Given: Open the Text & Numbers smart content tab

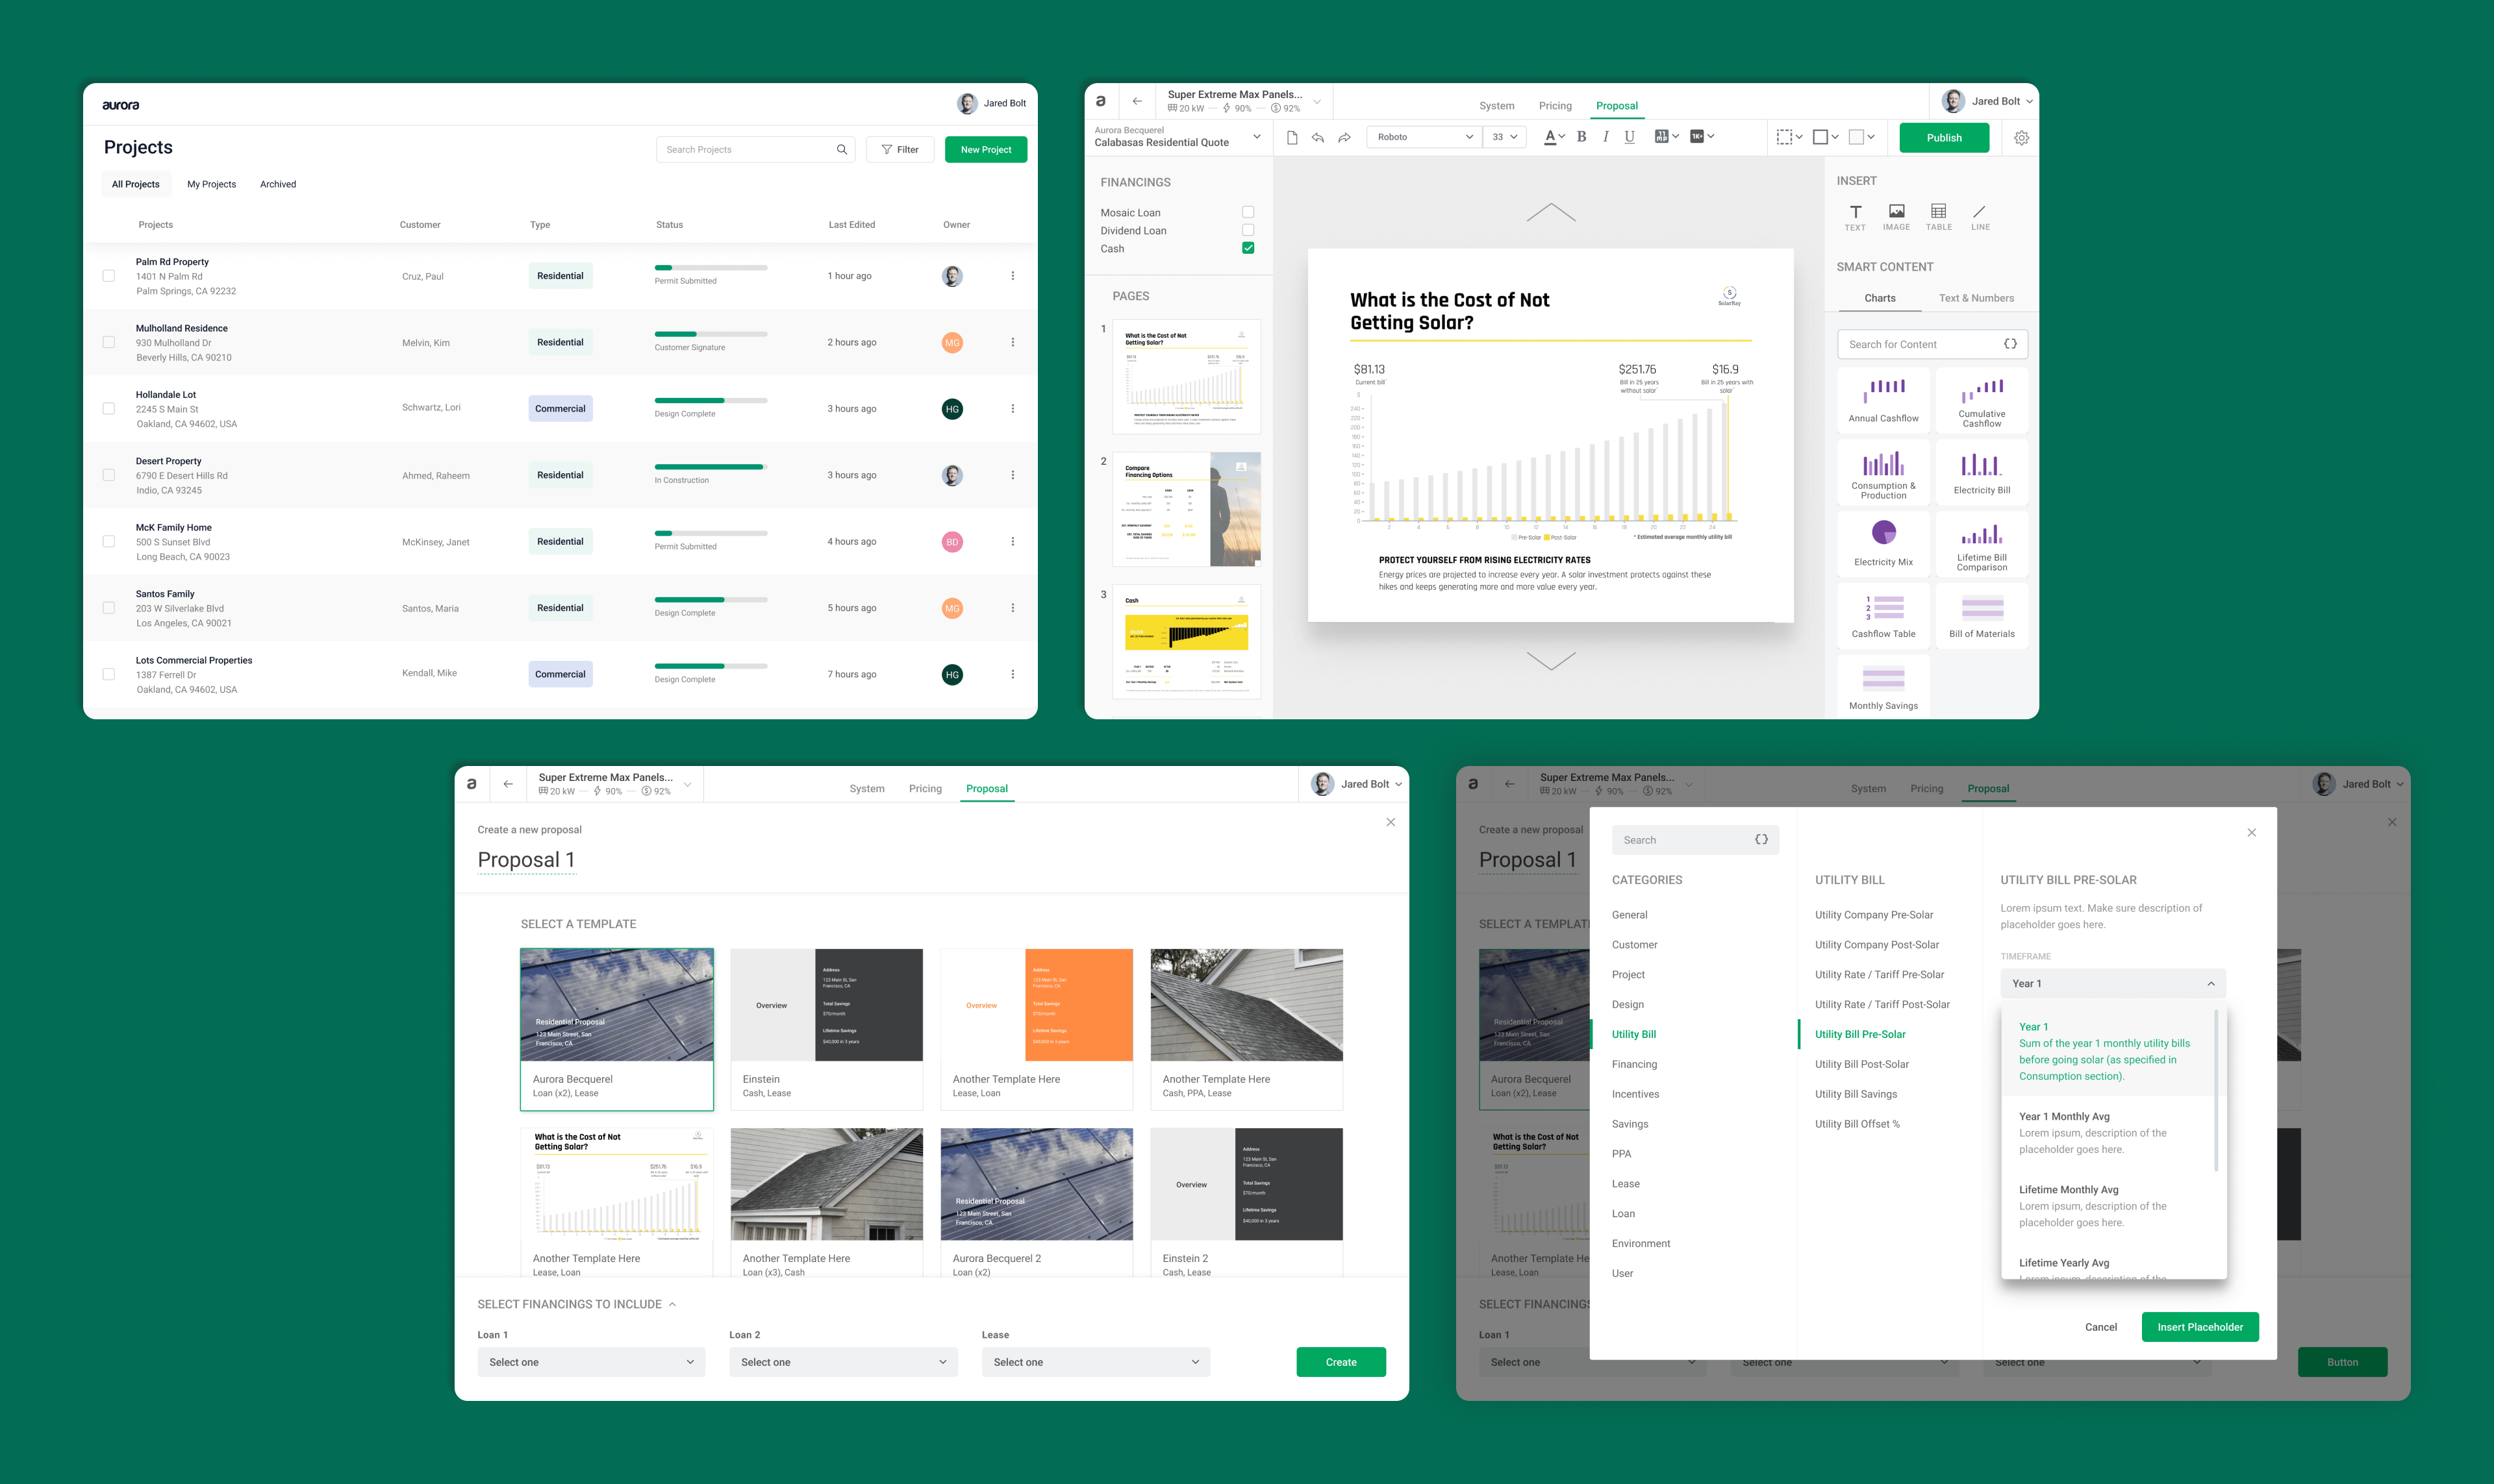Looking at the screenshot, I should point(1976,298).
